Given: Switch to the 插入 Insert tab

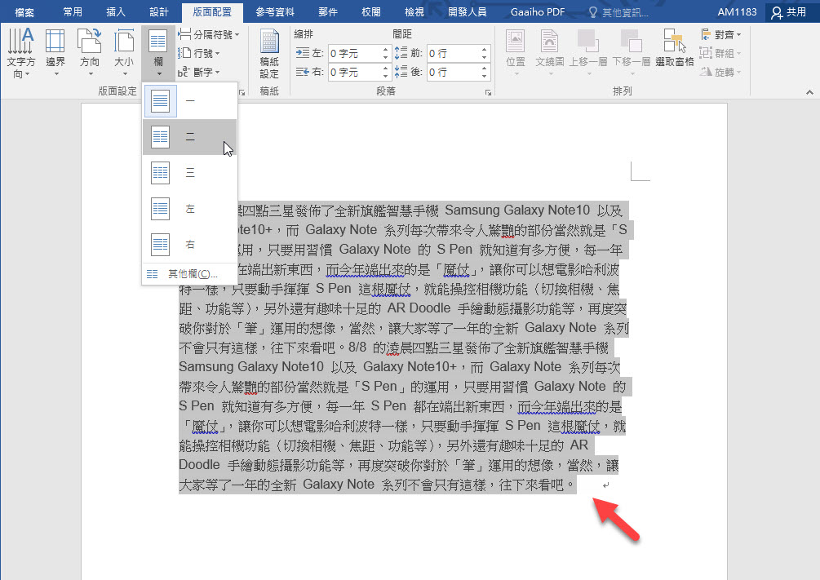Looking at the screenshot, I should 116,12.
